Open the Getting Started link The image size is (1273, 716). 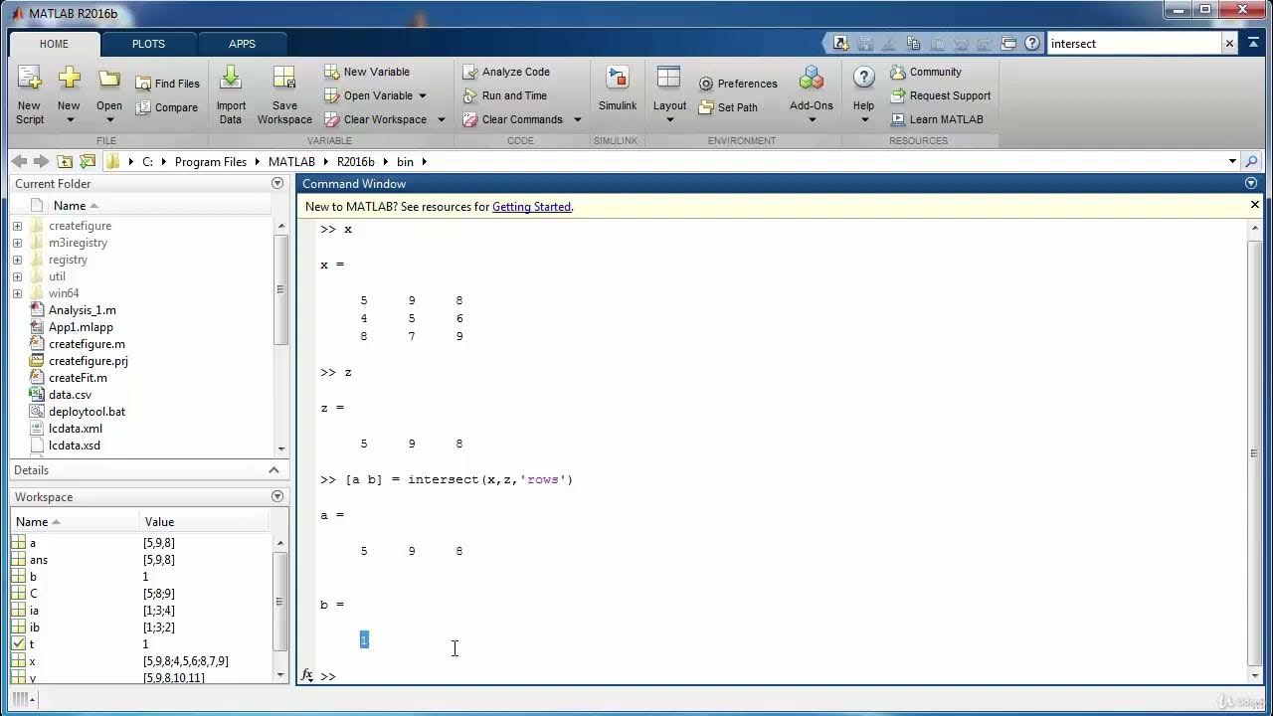pyautogui.click(x=531, y=207)
